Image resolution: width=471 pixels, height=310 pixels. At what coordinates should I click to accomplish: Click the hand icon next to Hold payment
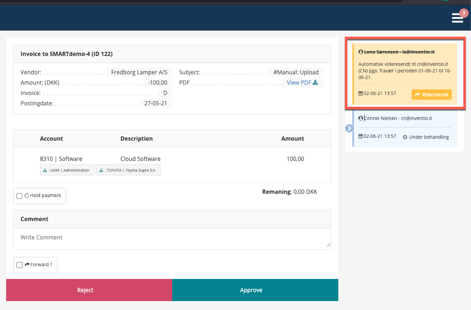tap(26, 196)
